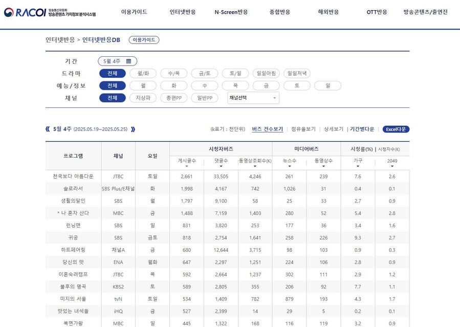The width and height of the screenshot is (460, 327).
Task: Expand the 채널선택 dropdown arrow
Action: click(274, 98)
